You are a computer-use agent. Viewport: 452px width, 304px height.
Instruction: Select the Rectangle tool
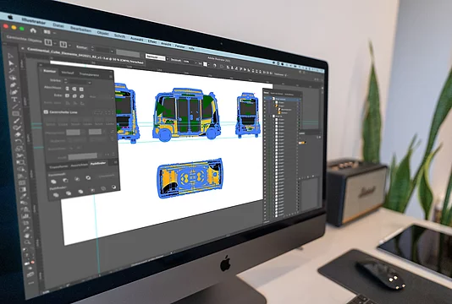pos(16,114)
